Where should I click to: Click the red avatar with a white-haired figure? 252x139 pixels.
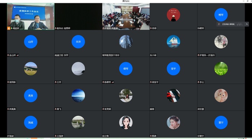(x=173, y=15)
